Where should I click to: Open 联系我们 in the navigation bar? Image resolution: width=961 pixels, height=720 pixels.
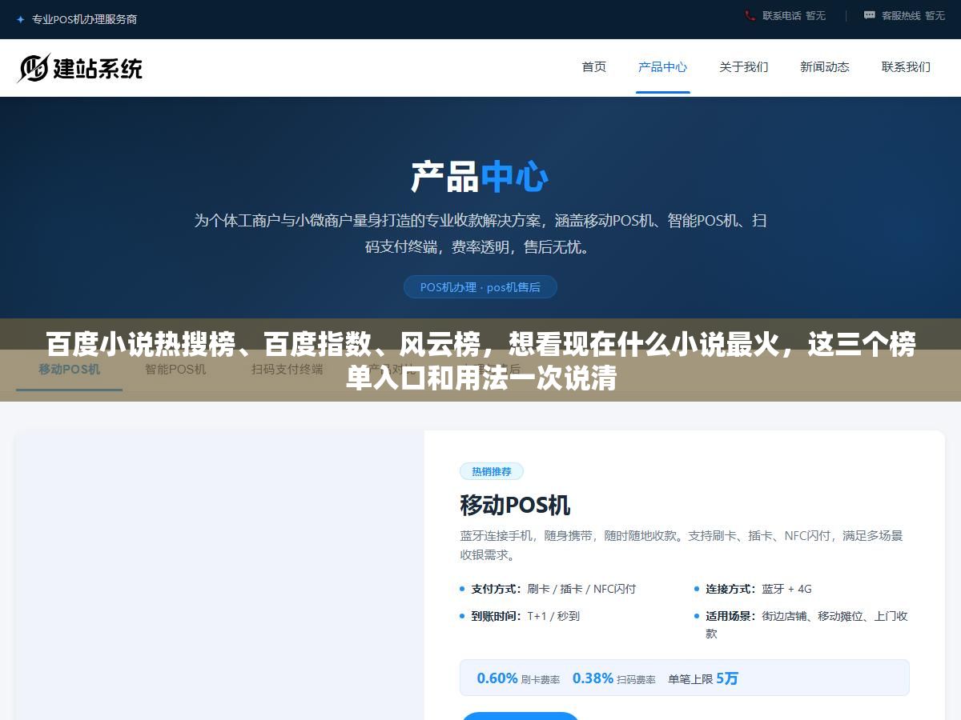point(906,67)
